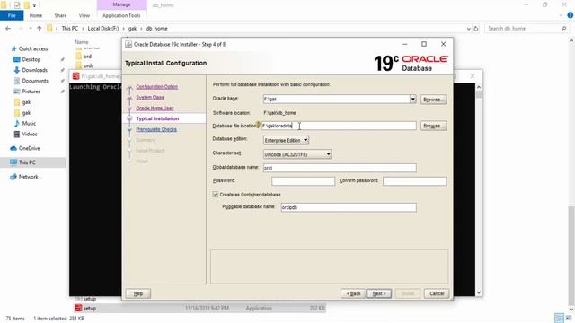The height and width of the screenshot is (323, 575).
Task: Browse for Oracle base location
Action: coord(433,100)
